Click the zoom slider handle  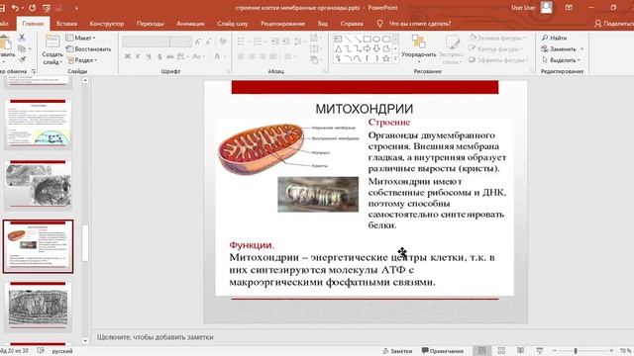576,351
